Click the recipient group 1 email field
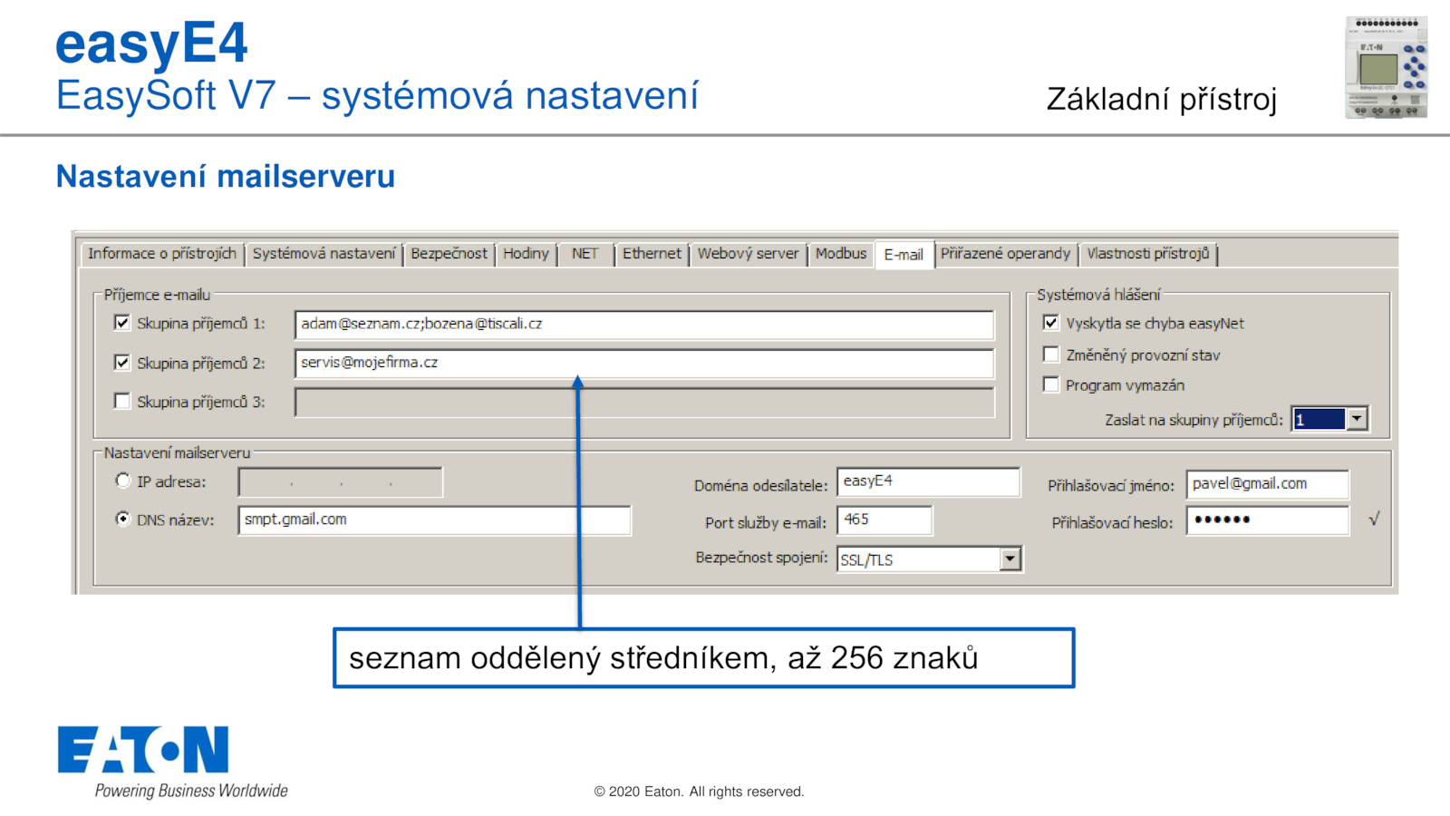This screenshot has width=1450, height=816. pyautogui.click(x=644, y=325)
